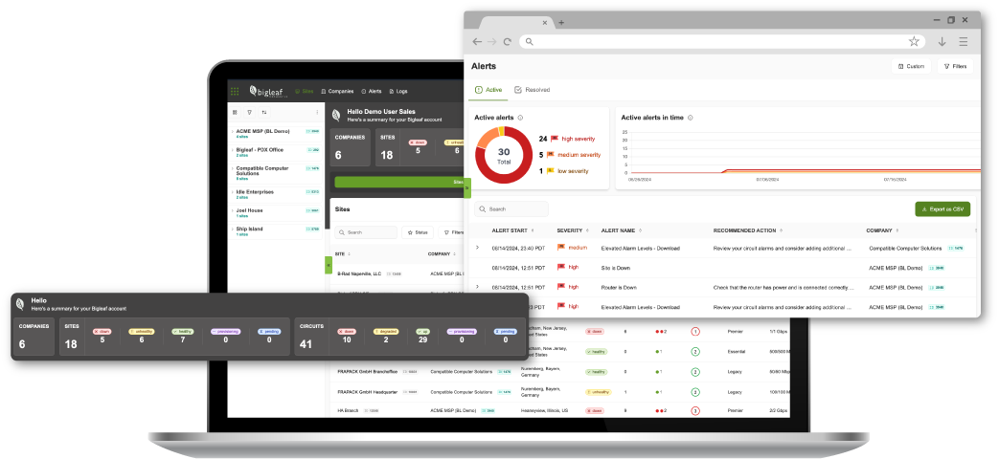Open the browser hamburger menu icon
The height and width of the screenshot is (459, 999).
pyautogui.click(x=964, y=42)
